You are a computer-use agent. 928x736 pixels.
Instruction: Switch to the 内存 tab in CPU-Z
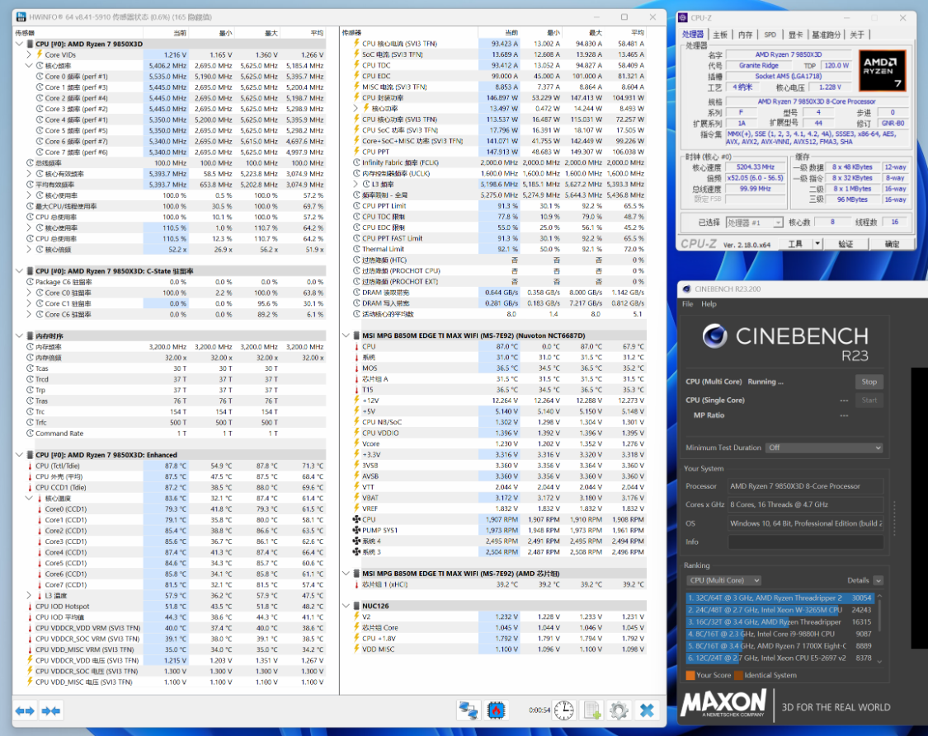point(745,35)
